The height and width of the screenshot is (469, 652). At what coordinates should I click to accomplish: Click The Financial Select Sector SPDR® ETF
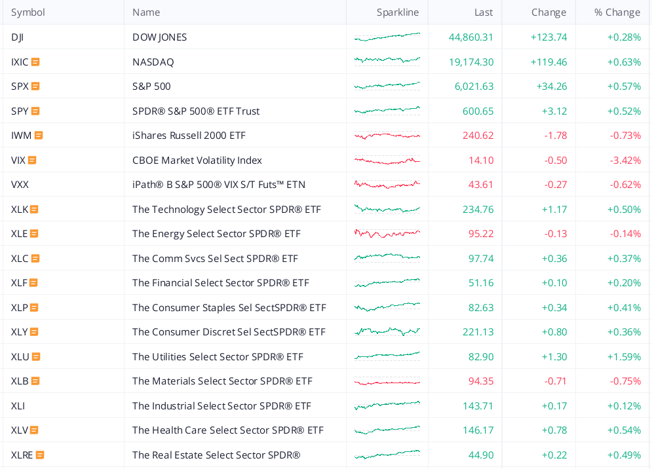coord(221,283)
